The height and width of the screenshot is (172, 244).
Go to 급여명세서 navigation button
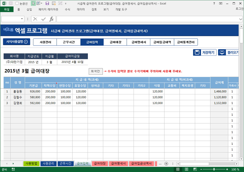coord(139,42)
